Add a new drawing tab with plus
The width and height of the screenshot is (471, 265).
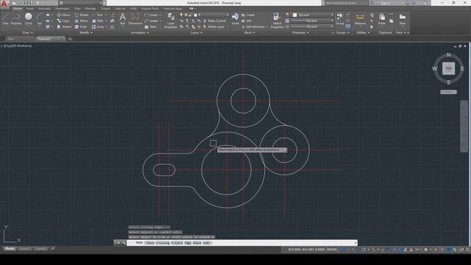70,39
